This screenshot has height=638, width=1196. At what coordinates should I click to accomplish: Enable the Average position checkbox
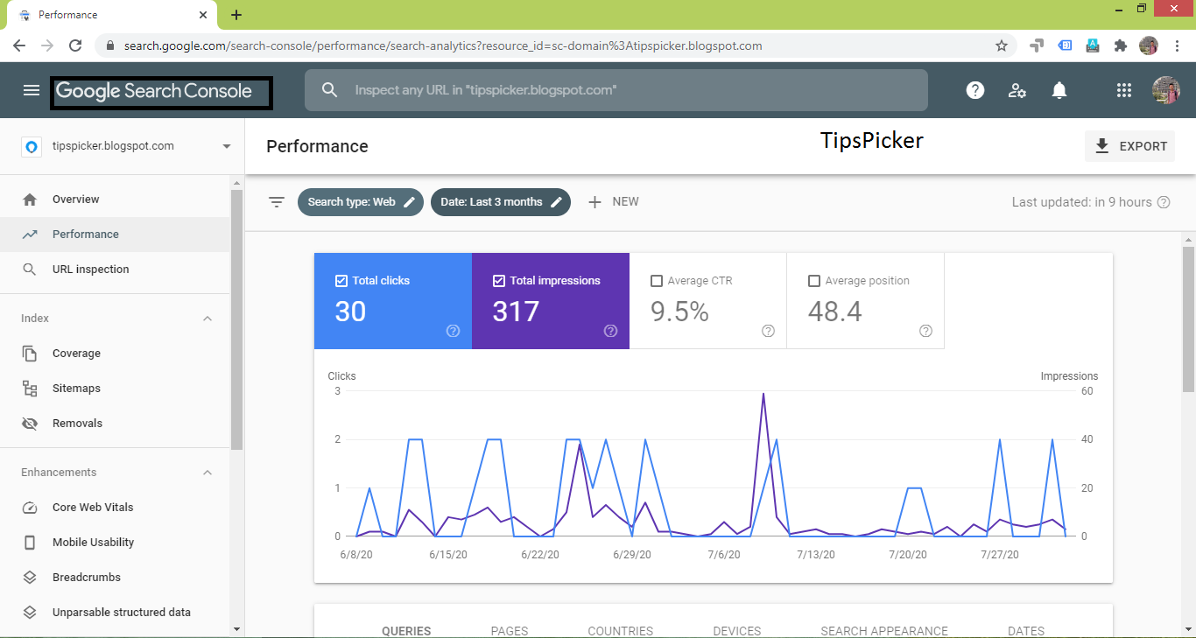814,281
